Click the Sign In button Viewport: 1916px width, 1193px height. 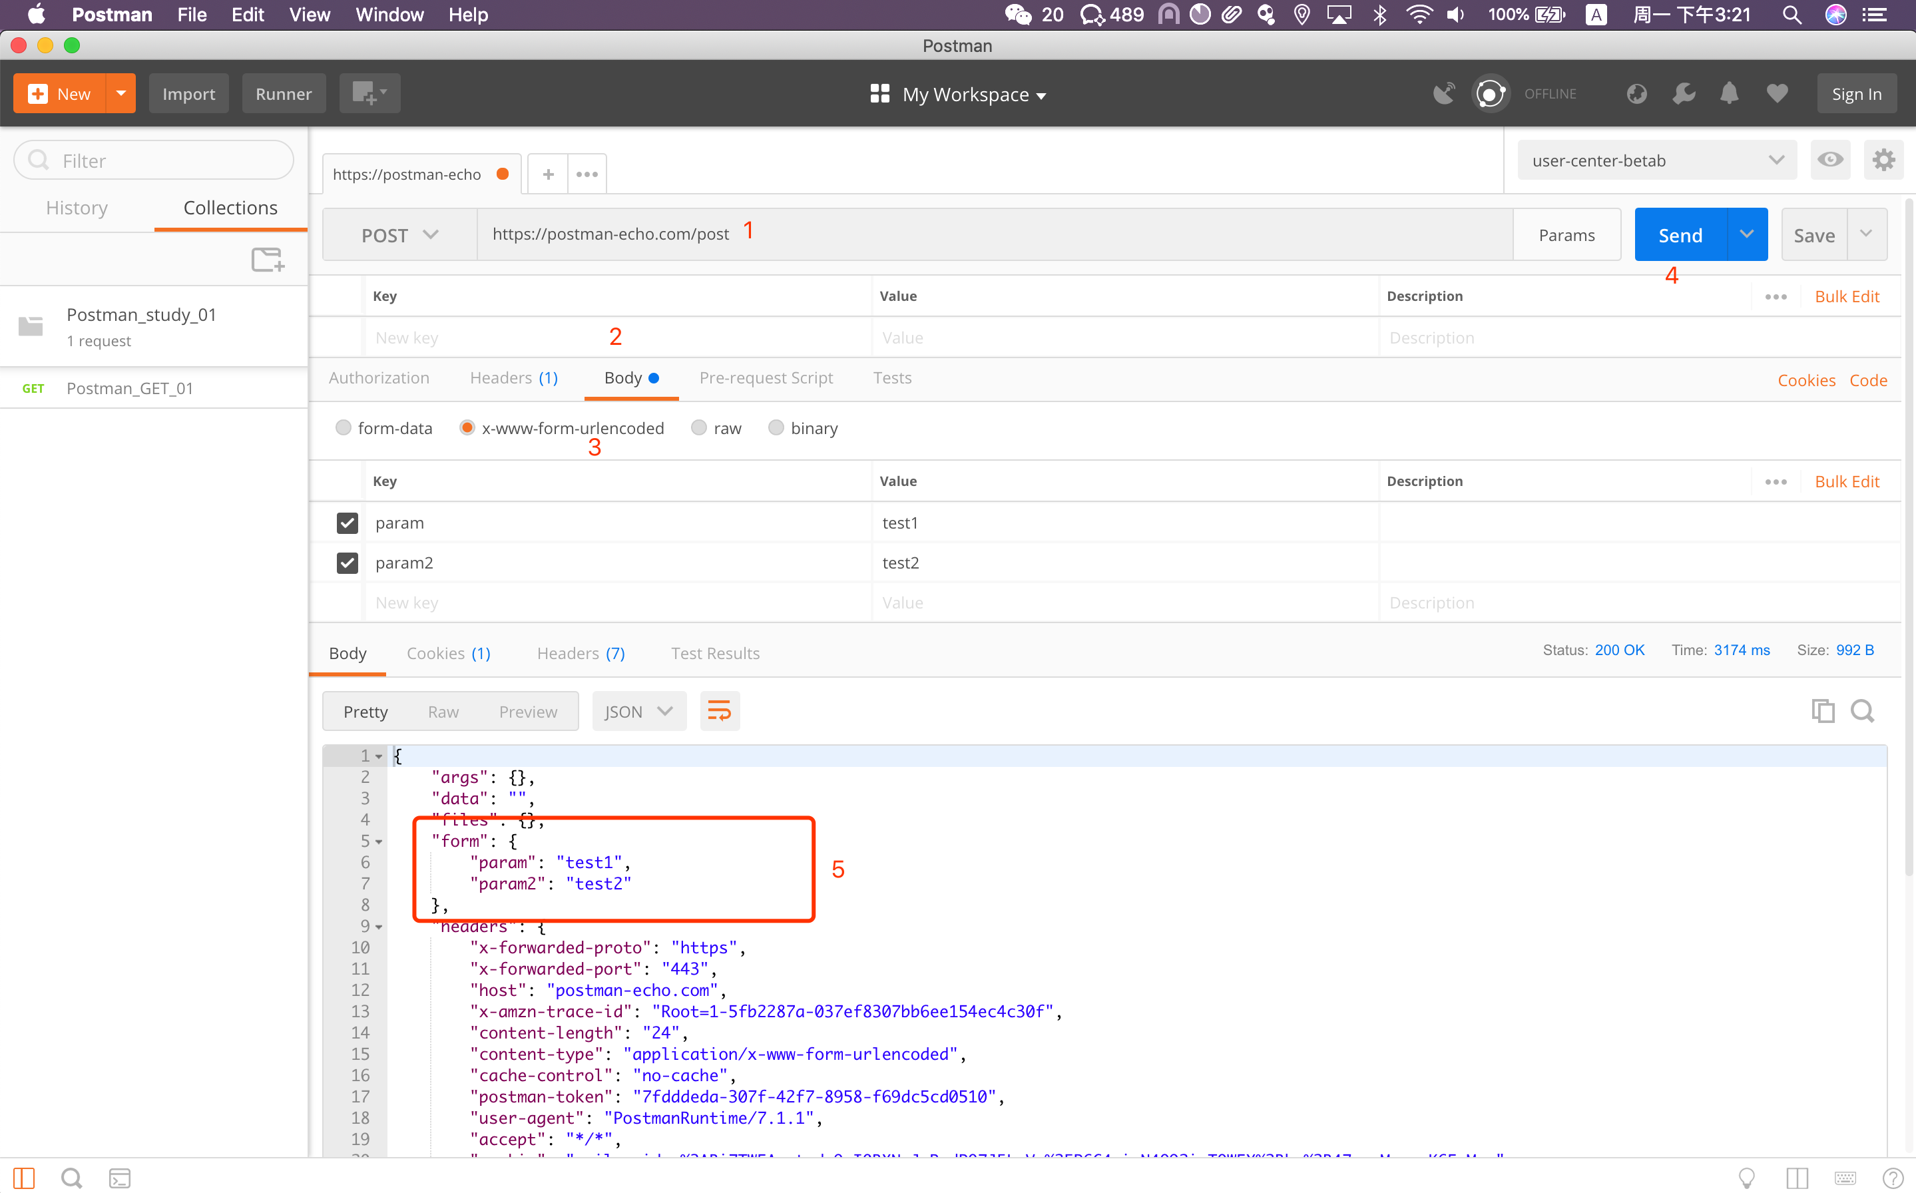(1856, 94)
